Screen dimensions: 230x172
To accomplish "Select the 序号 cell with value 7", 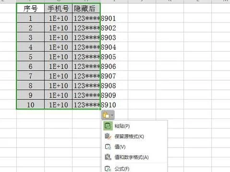I will click(x=30, y=76).
